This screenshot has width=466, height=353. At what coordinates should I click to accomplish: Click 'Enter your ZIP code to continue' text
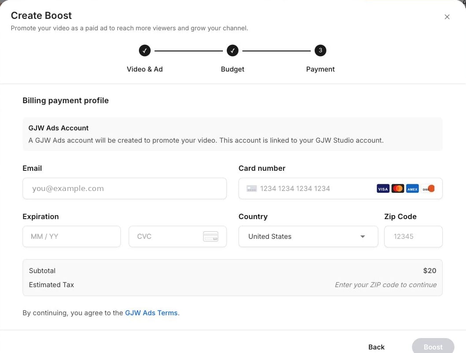click(x=386, y=285)
